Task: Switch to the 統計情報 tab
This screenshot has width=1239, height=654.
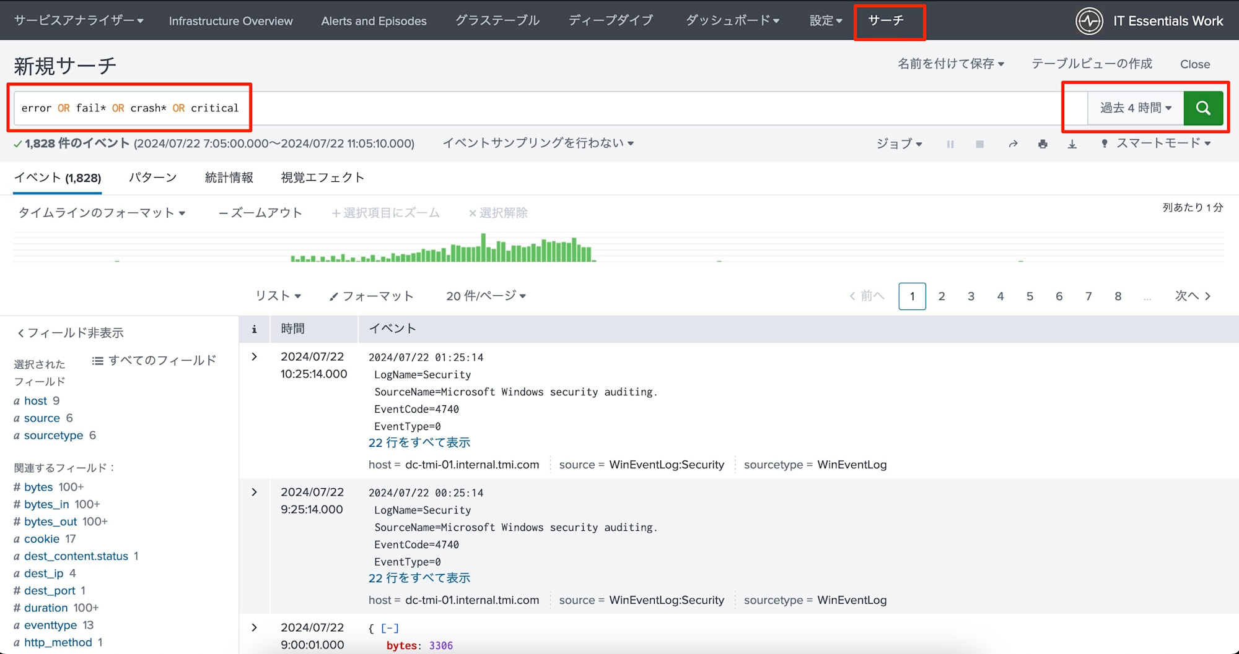Action: pyautogui.click(x=229, y=178)
